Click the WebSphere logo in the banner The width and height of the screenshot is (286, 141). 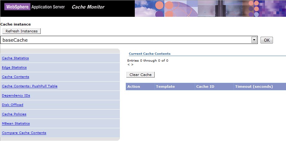click(17, 7)
